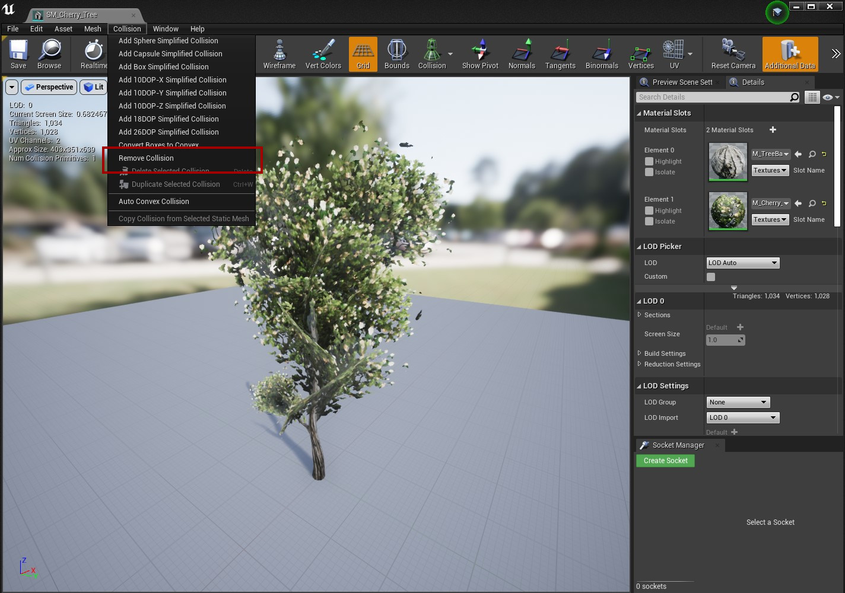Screen dimensions: 845x593
Task: Select Remove Collision from the menu
Action: point(146,158)
